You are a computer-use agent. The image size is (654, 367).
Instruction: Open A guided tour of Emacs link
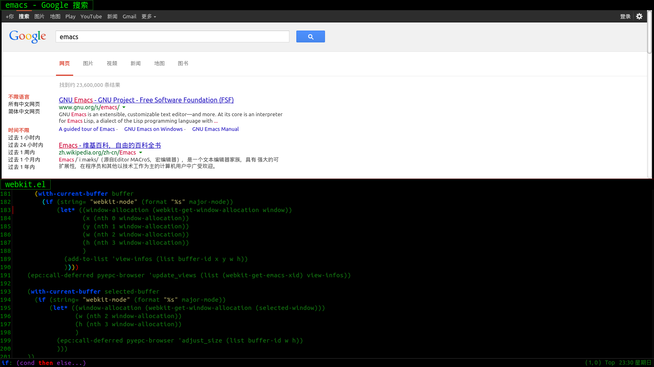[87, 129]
